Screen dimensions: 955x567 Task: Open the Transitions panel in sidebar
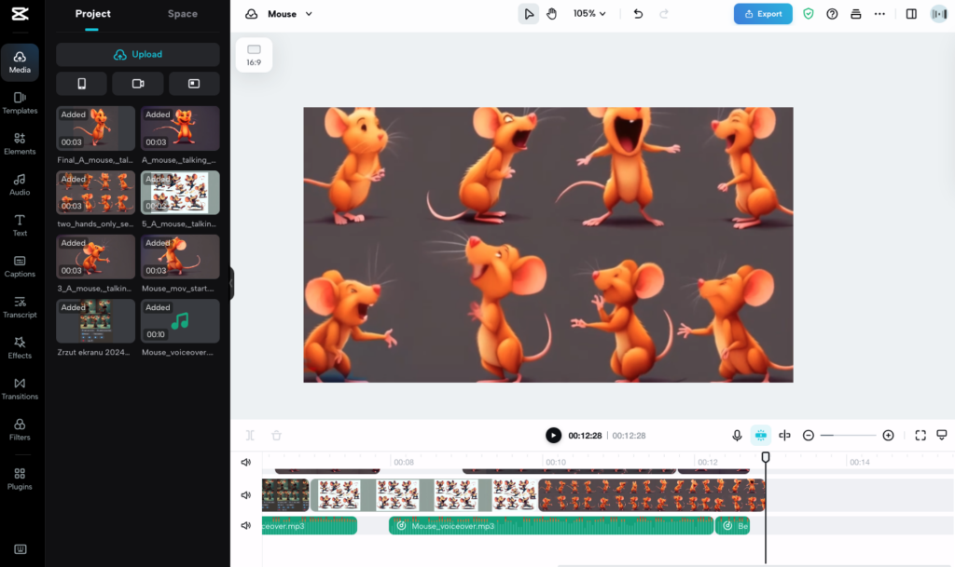[x=20, y=388]
